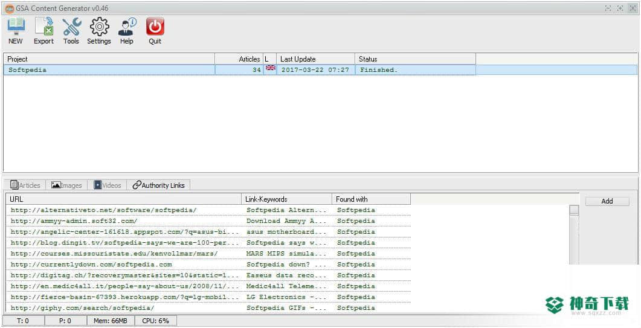641x328 pixels.
Task: Switch to the Articles tab
Action: [x=25, y=185]
